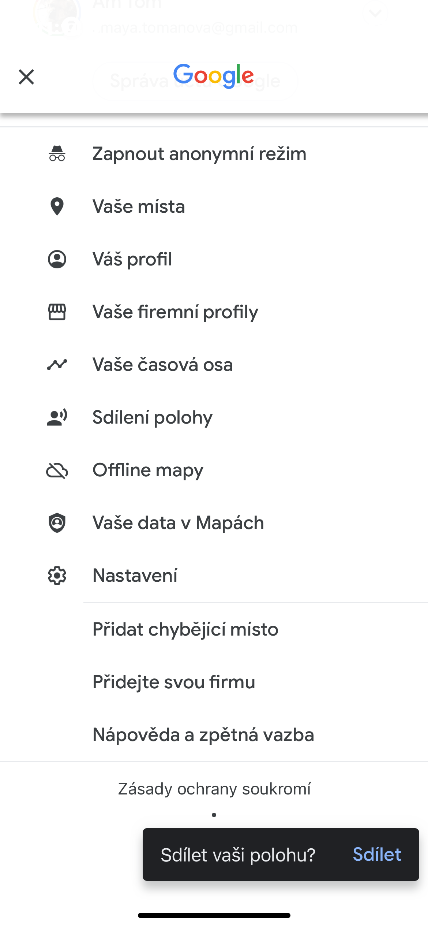Tap the shield data privacy icon

click(x=57, y=523)
